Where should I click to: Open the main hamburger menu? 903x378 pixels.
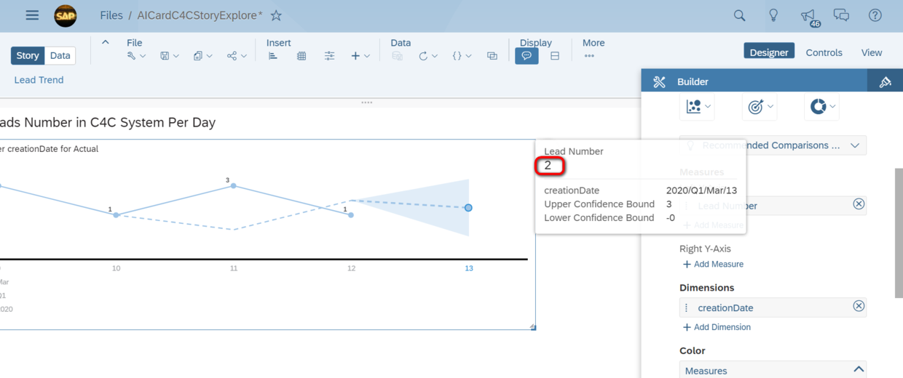coord(32,15)
